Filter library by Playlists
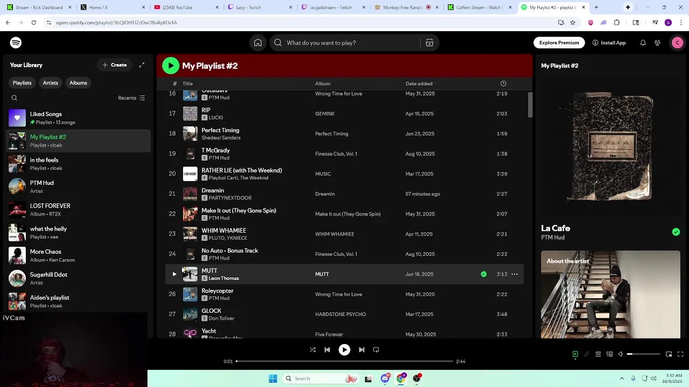 coord(22,83)
